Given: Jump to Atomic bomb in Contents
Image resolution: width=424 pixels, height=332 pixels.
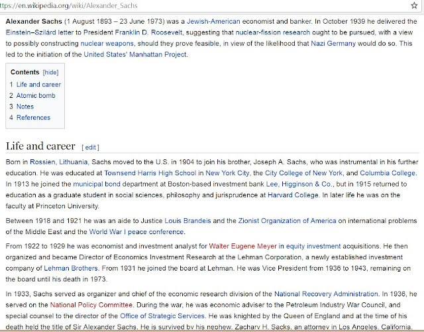Looking at the screenshot, I should point(36,95).
